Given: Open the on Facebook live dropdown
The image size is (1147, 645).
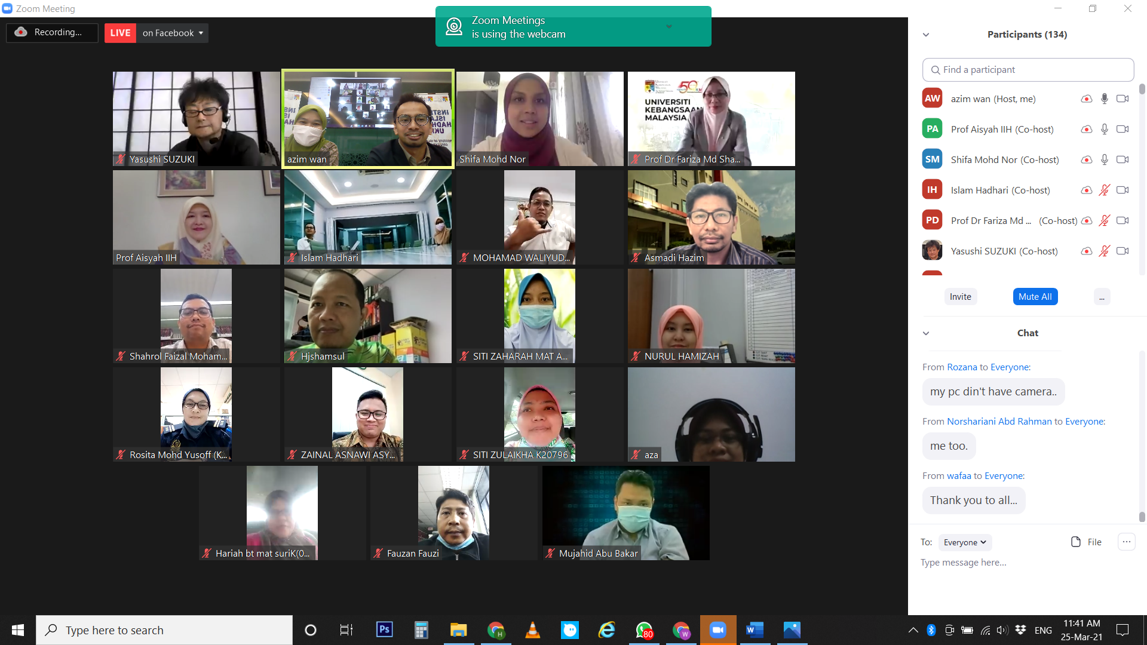Looking at the screenshot, I should coord(172,33).
